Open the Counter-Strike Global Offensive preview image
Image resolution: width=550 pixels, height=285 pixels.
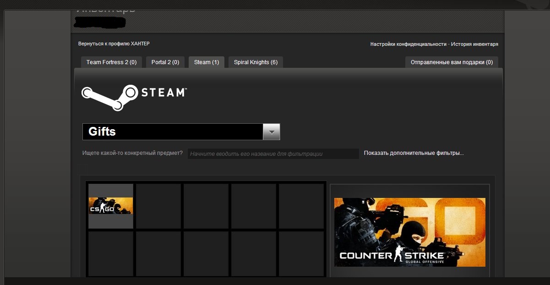[x=410, y=232]
